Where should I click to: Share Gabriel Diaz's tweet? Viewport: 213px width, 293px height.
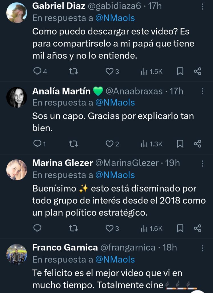tap(198, 71)
